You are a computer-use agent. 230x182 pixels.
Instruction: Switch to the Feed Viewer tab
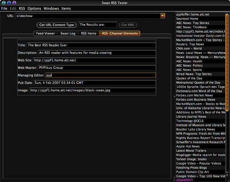coord(45,33)
